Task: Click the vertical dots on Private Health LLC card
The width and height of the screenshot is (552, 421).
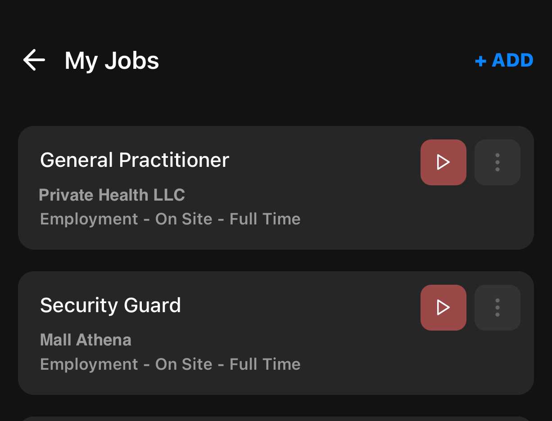Action: point(498,162)
